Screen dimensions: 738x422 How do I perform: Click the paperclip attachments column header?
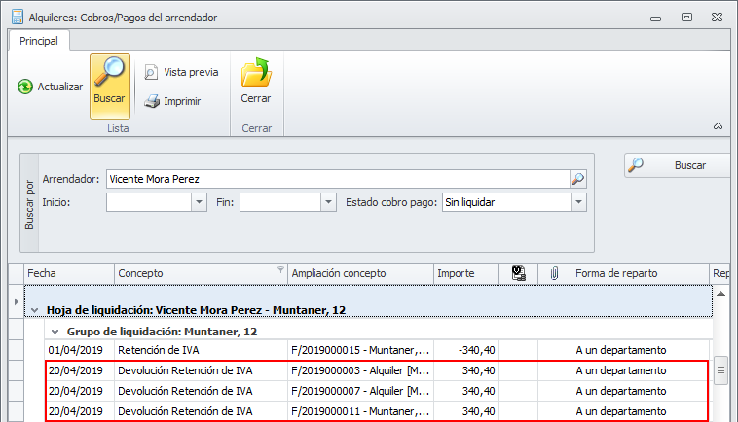pos(554,273)
